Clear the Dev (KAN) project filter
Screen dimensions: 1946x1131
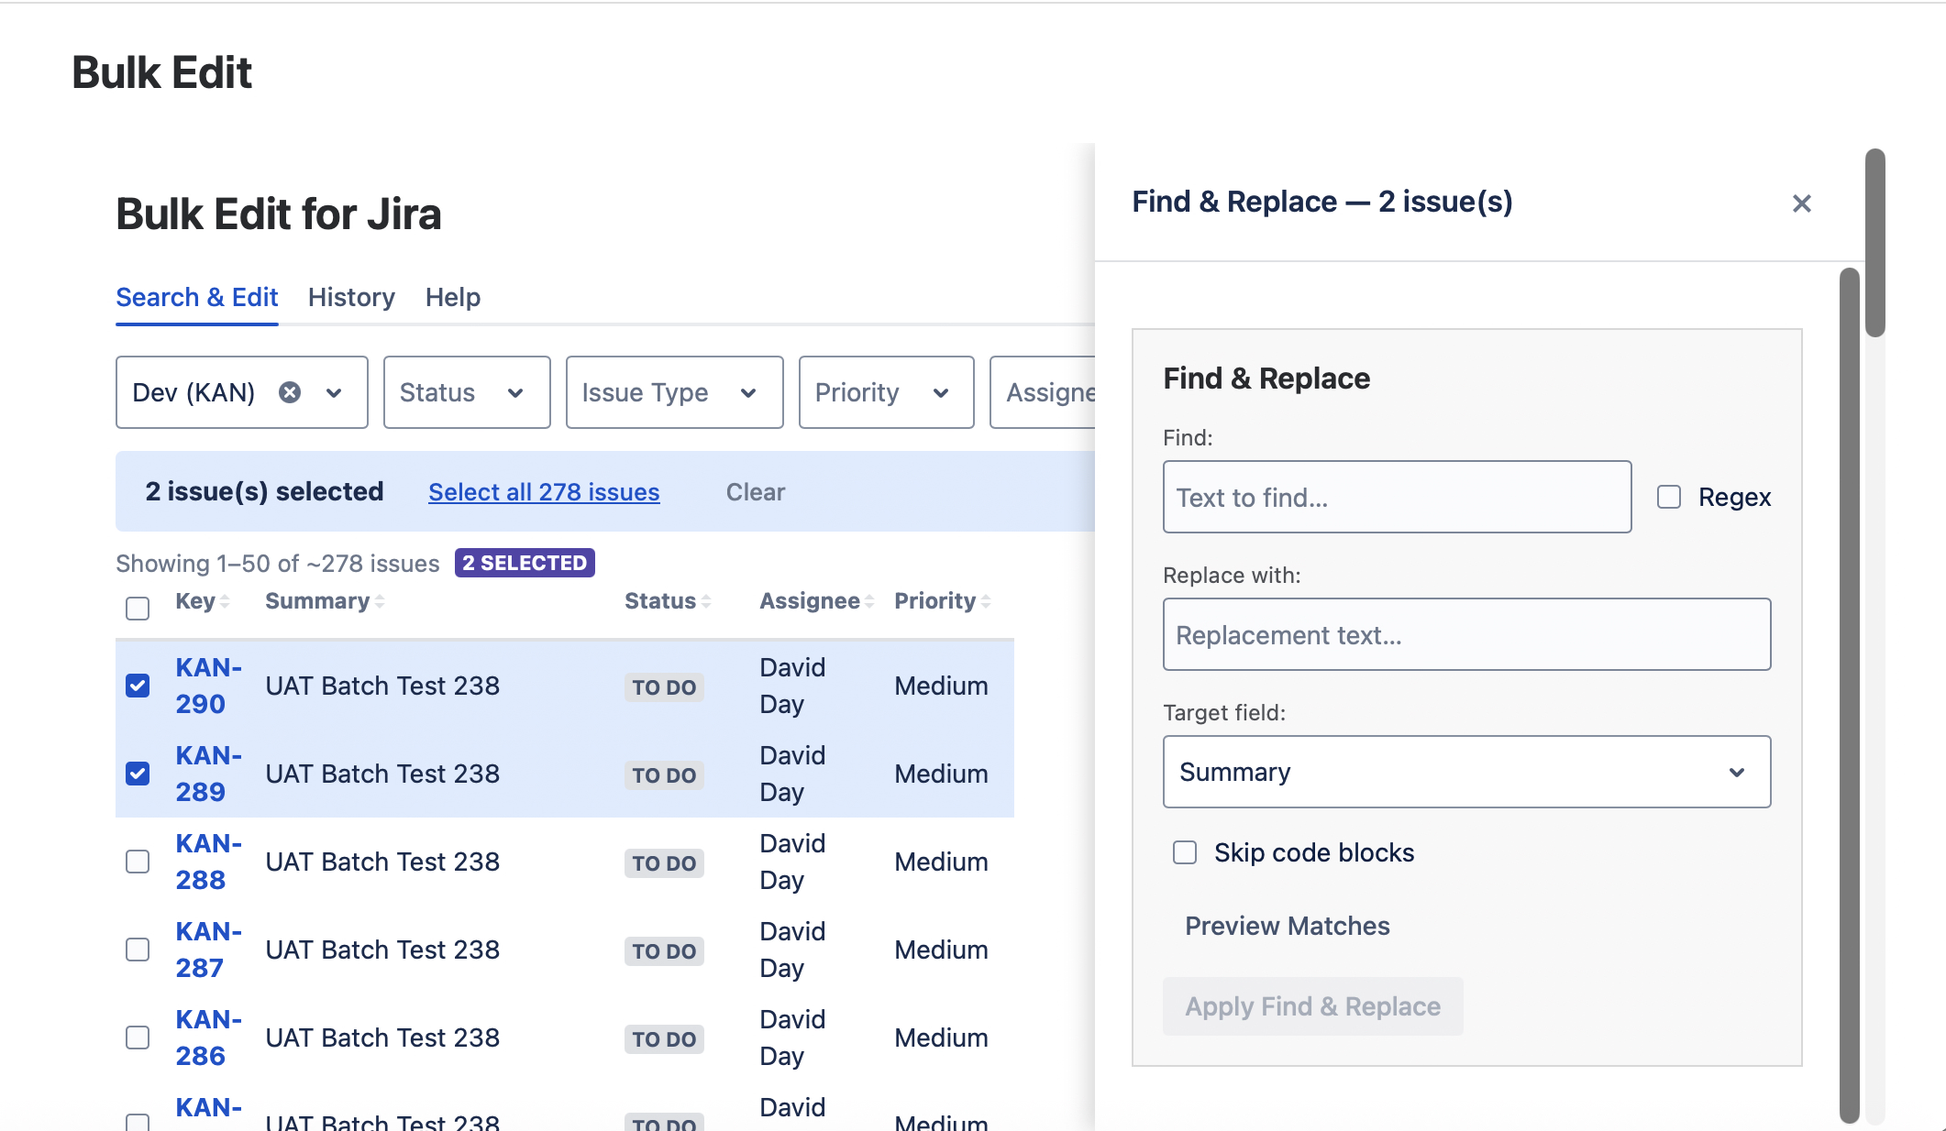pyautogui.click(x=290, y=392)
